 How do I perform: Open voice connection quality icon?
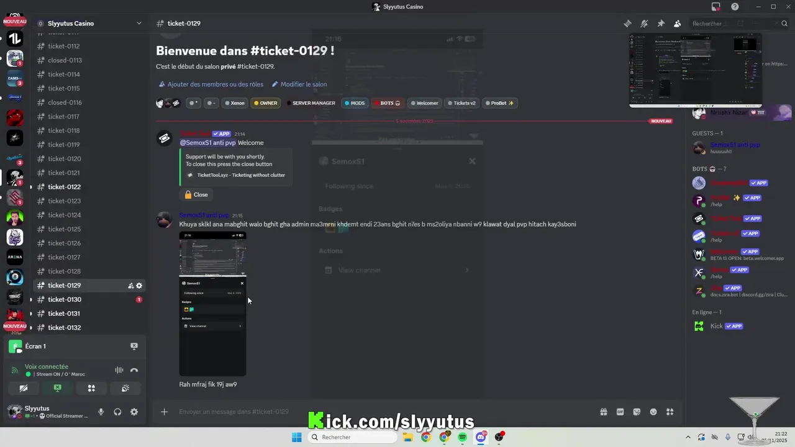coord(15,370)
